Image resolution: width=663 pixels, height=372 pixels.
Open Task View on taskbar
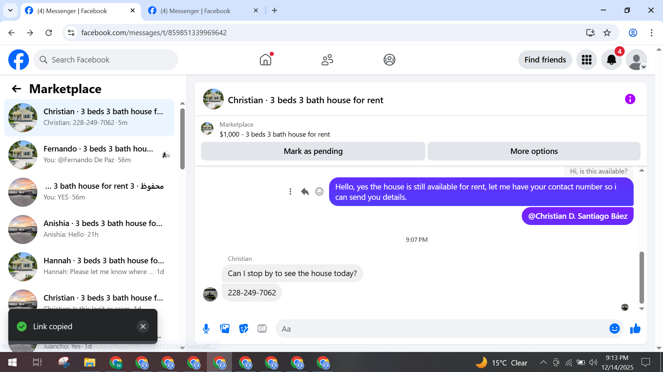coord(37,362)
